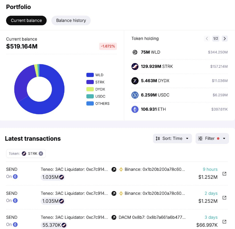Click the sort order icon

[158, 138]
